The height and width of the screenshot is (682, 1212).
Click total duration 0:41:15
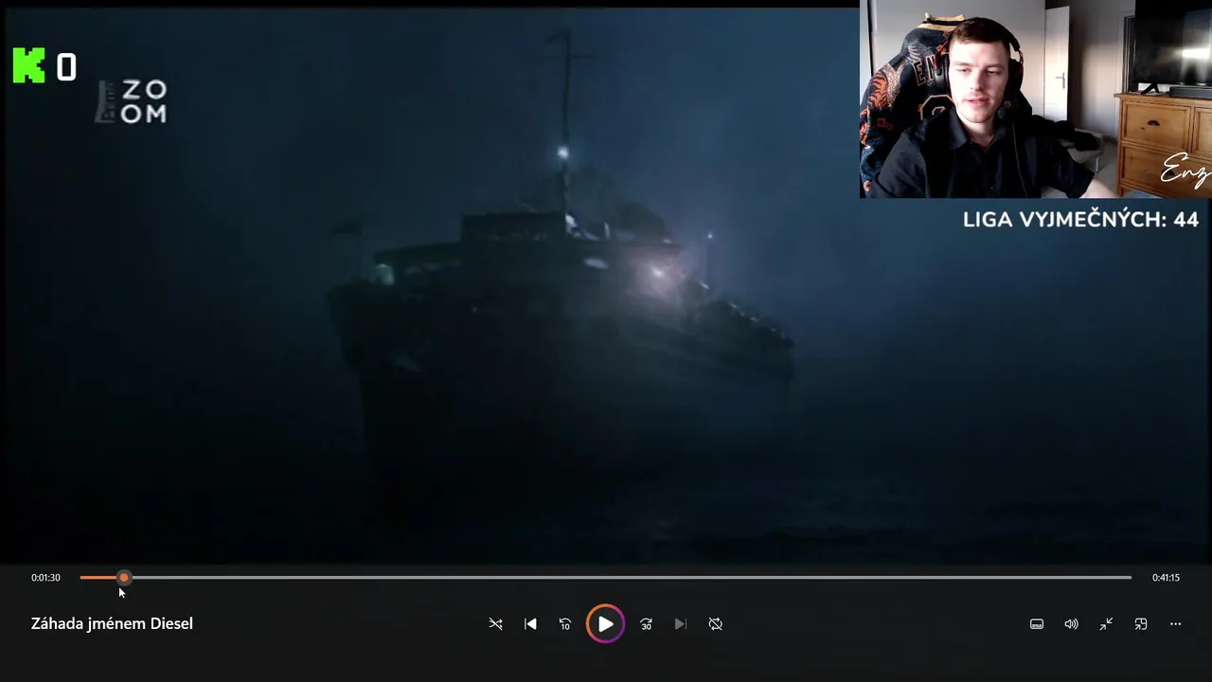(1166, 578)
